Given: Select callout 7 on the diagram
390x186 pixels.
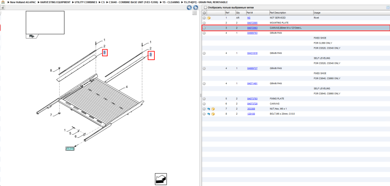Looking at the screenshot, I should point(51,115).
